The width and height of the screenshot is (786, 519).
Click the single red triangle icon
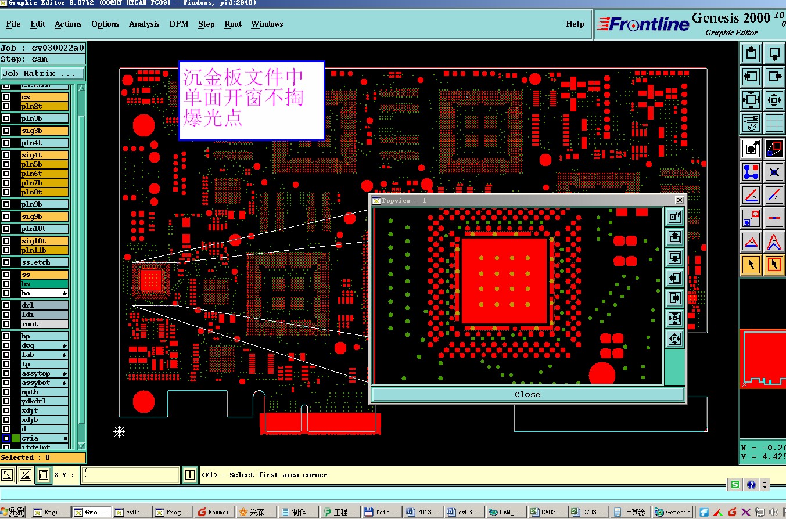pyautogui.click(x=751, y=241)
